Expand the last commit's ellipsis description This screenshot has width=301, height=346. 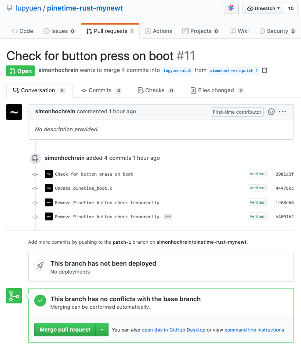(167, 216)
